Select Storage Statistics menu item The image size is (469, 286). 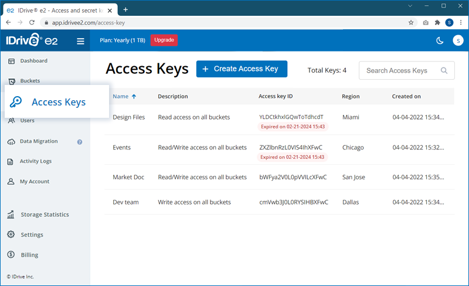(45, 215)
